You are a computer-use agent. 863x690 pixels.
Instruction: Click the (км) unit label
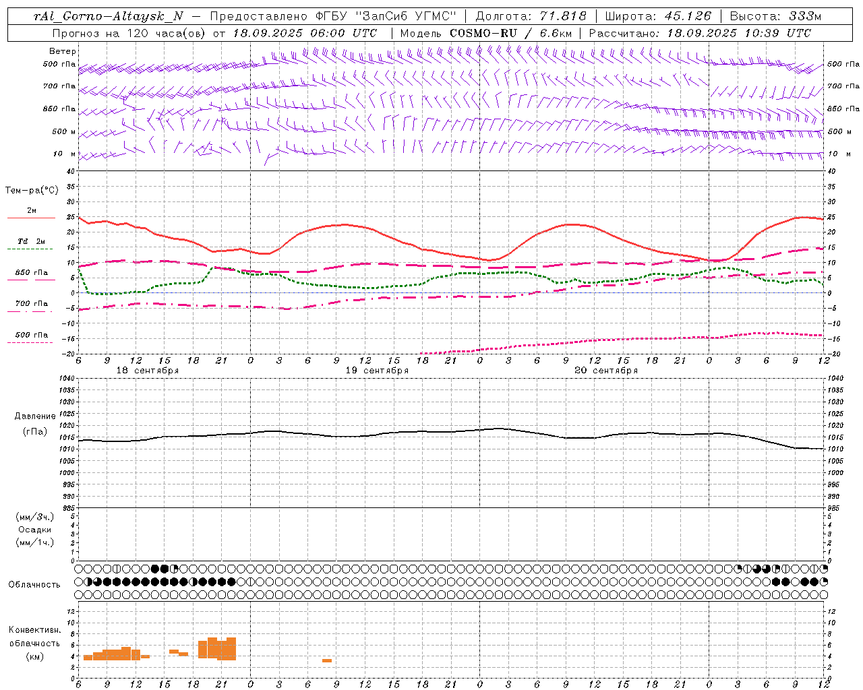pos(35,656)
